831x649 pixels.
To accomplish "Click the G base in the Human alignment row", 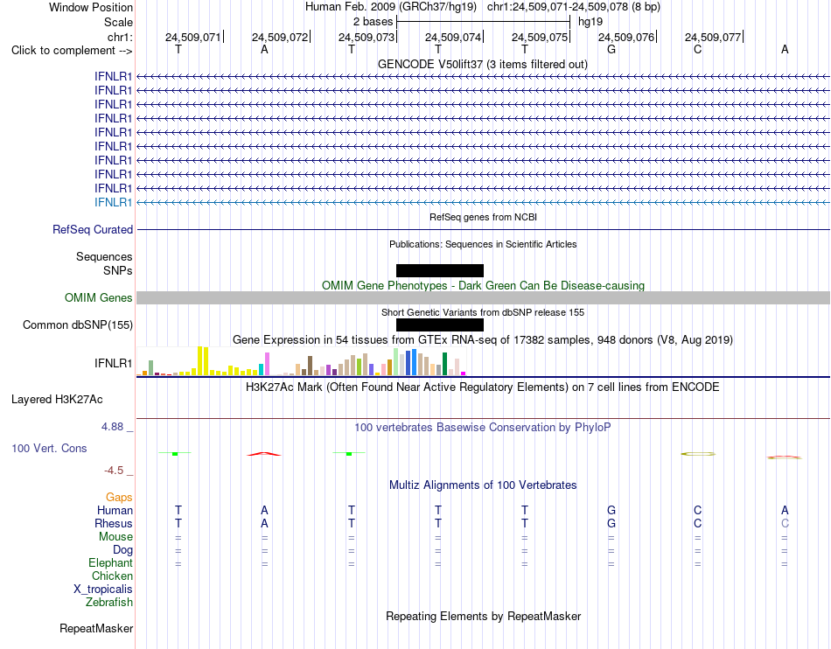I will tap(611, 510).
